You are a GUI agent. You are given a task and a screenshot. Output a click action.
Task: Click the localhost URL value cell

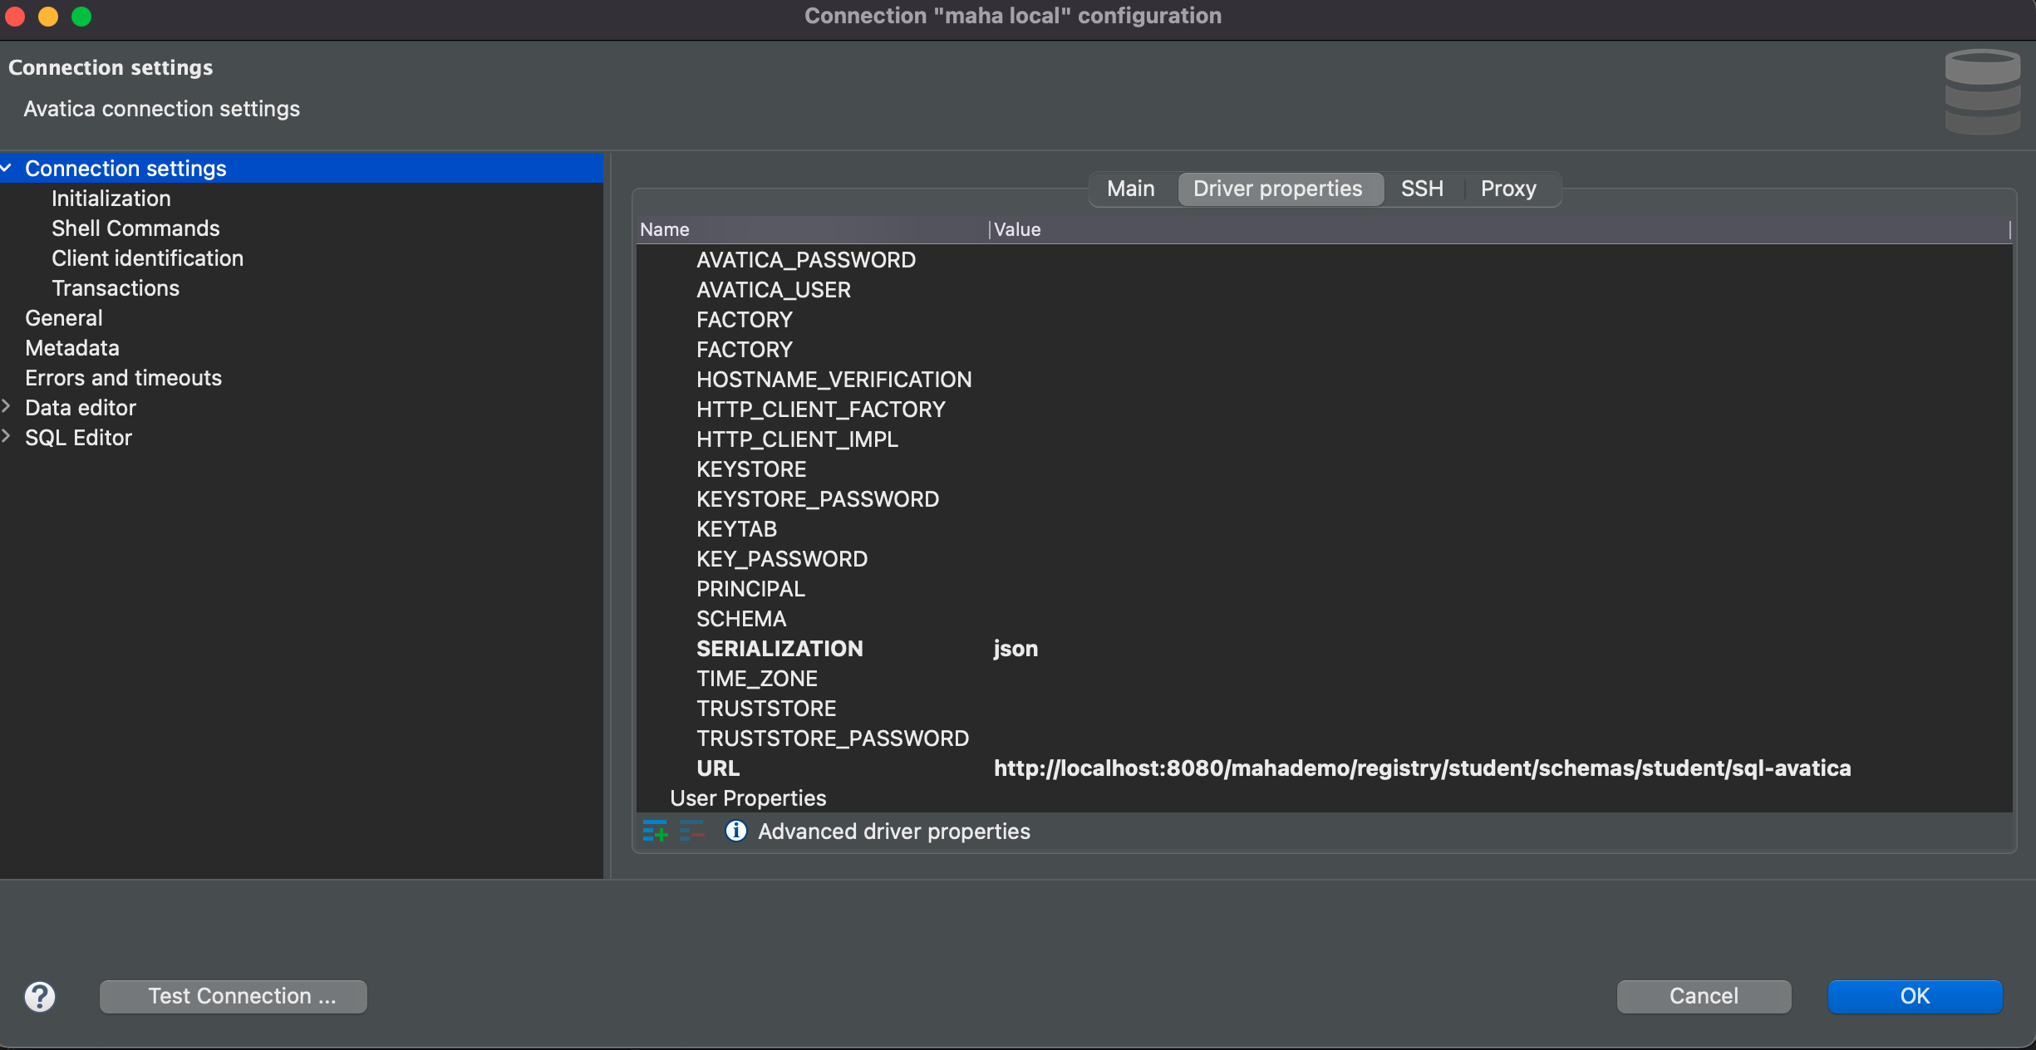pyautogui.click(x=1423, y=768)
